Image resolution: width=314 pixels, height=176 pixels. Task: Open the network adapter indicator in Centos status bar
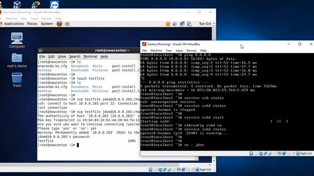coord(265,154)
